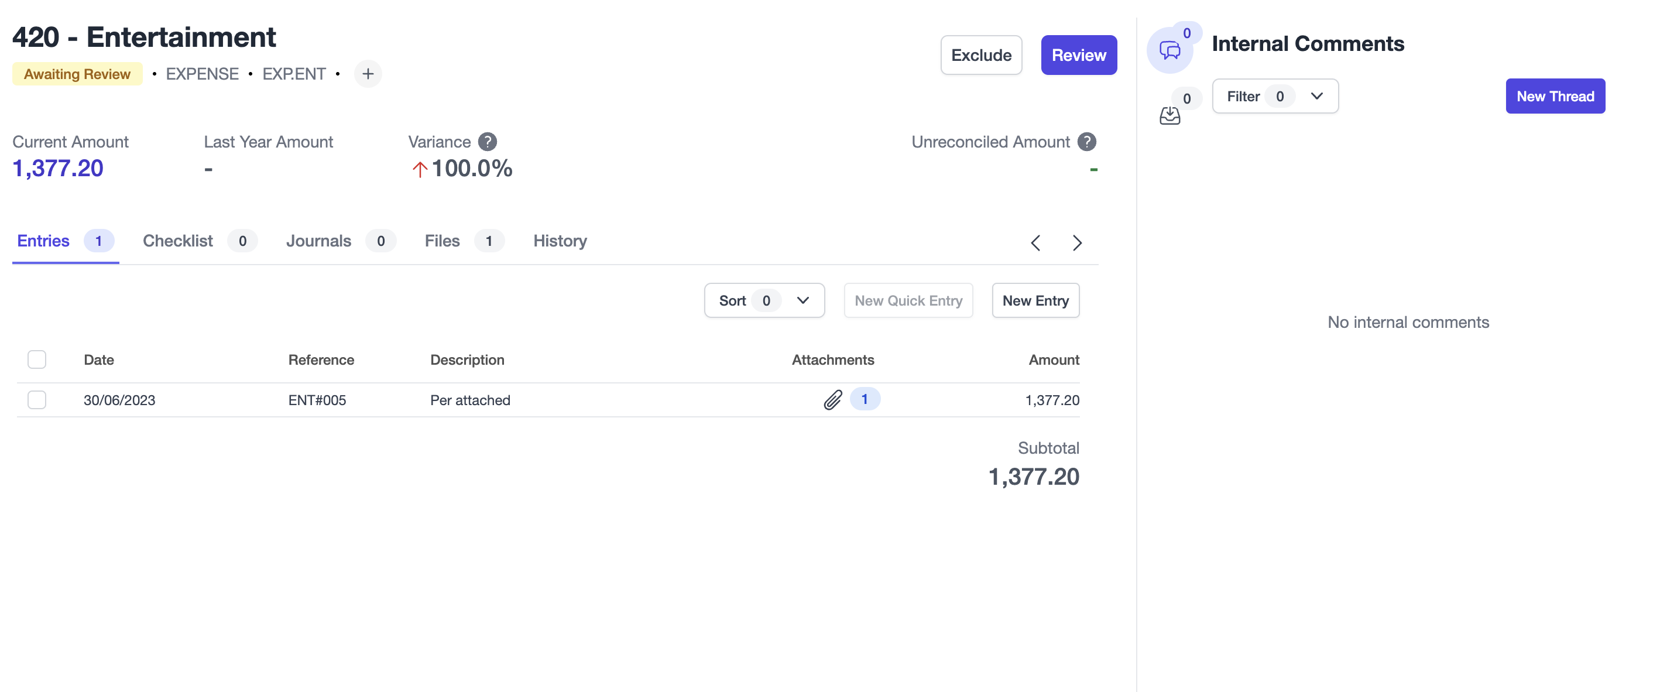Click the Unreconciled Amount question mark icon
1660x692 pixels.
click(1088, 140)
